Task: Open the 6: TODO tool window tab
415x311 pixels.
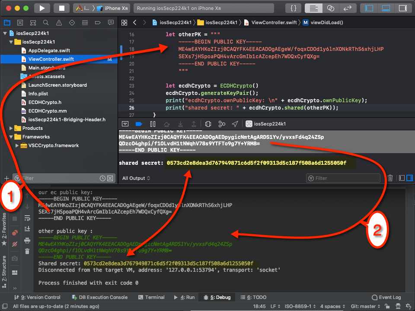Action: coord(253,297)
